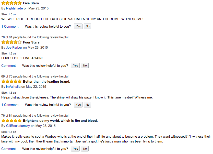Click the Comment link under Joe Farber's review
Image resolution: width=213 pixels, height=154 pixels.
tap(8, 65)
